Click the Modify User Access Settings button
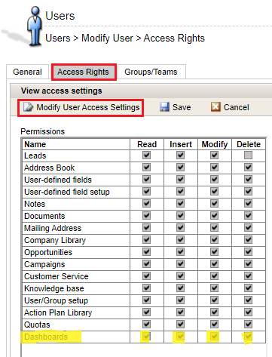This screenshot has height=357, width=272. click(x=81, y=107)
